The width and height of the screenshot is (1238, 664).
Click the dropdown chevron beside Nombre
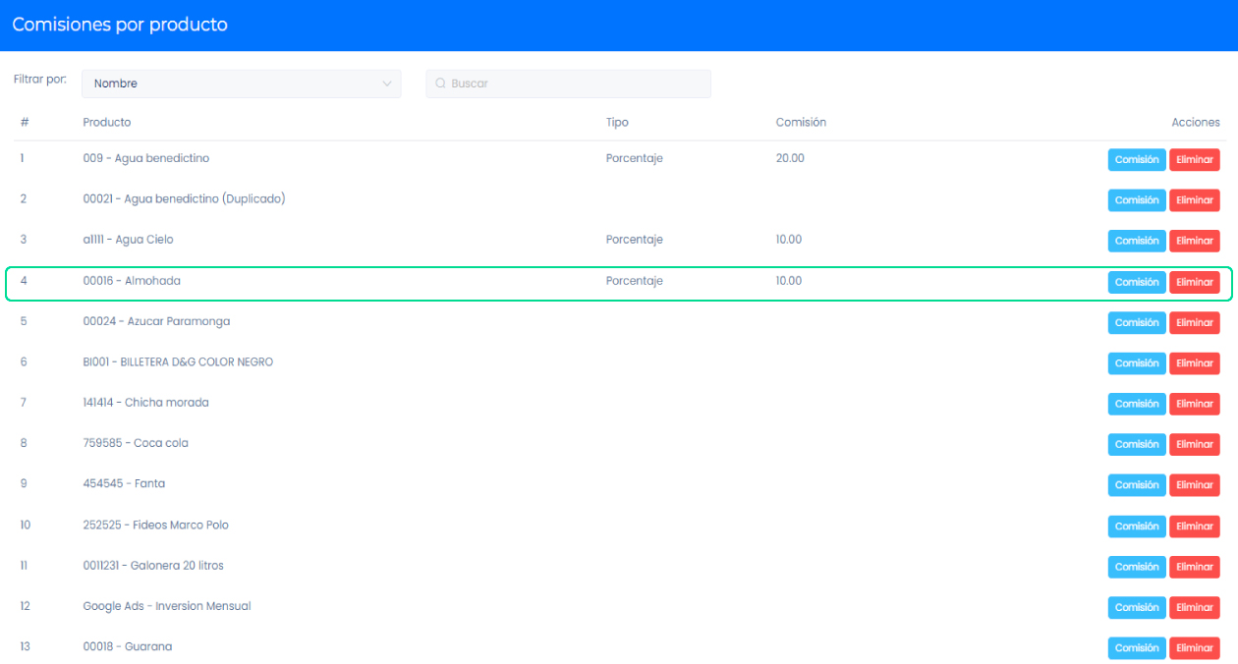click(x=386, y=83)
